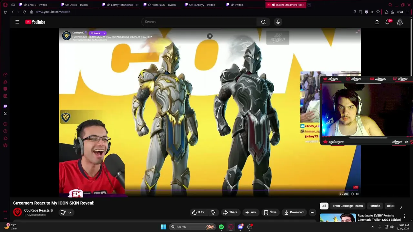Screen dimensions: 413x232
Task: Go back with browser back arrow
Action: 13,12
